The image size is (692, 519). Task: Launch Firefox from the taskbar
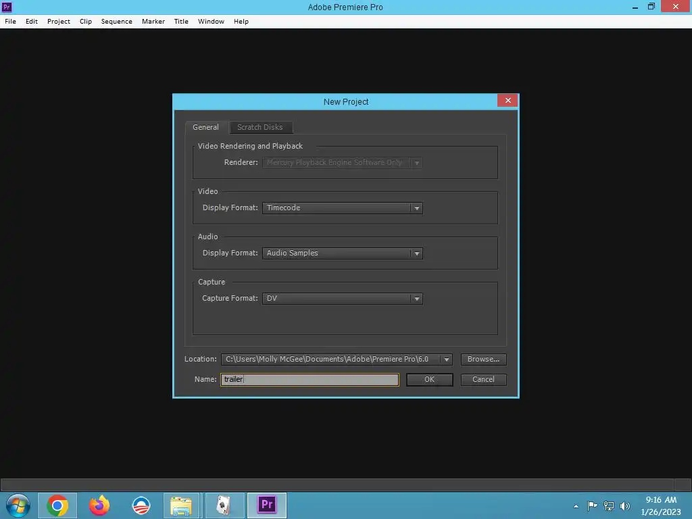point(99,505)
